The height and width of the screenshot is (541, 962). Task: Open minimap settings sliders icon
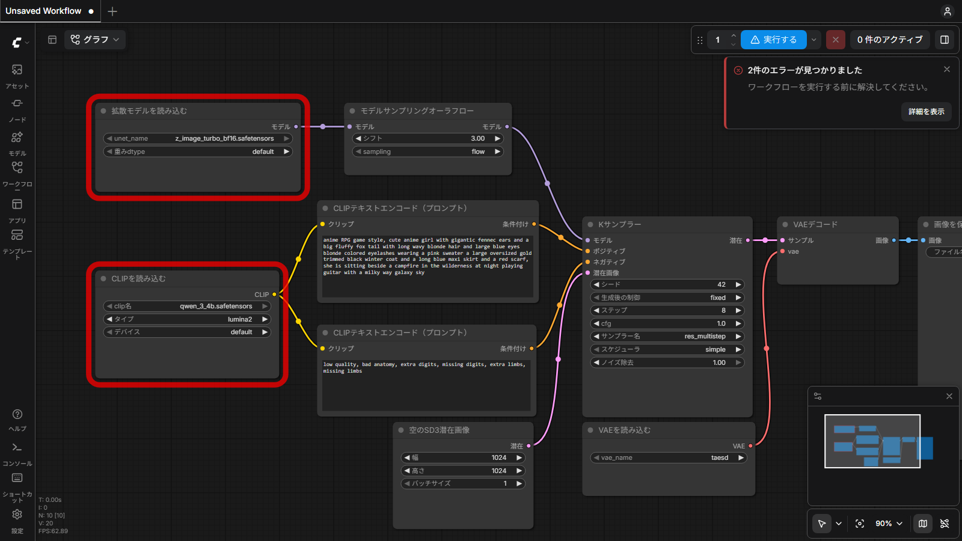click(x=818, y=396)
